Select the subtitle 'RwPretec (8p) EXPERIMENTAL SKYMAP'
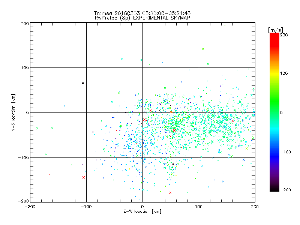 pos(142,18)
